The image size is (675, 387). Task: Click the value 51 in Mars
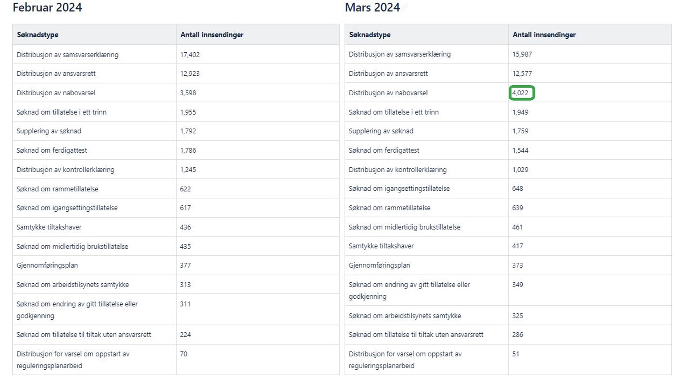[x=515, y=354]
